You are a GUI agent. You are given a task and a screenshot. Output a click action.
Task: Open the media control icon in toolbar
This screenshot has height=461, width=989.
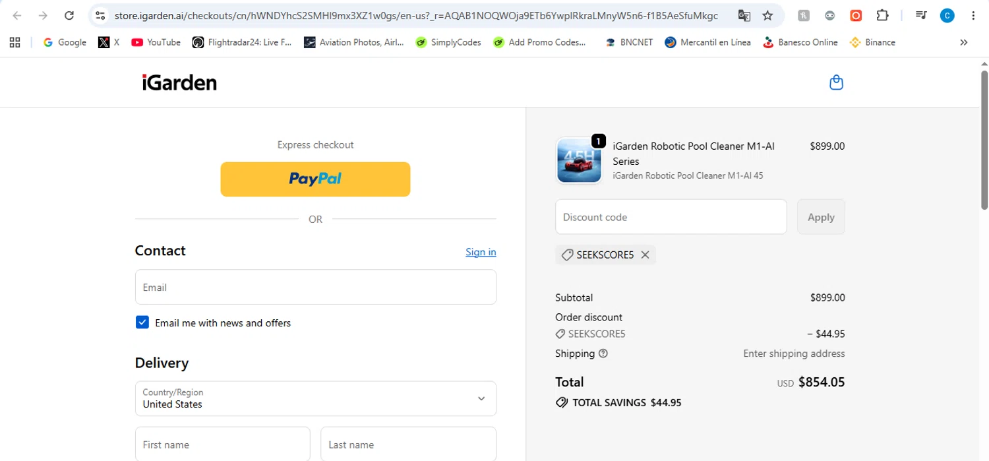point(921,15)
